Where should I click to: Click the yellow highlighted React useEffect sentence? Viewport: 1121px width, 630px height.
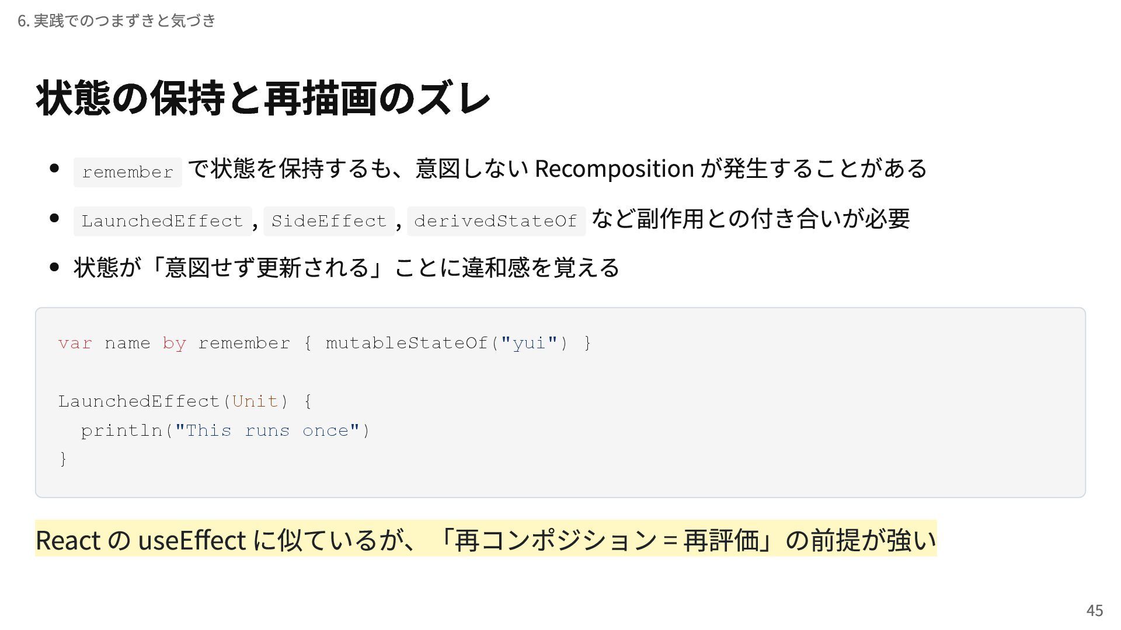[486, 539]
